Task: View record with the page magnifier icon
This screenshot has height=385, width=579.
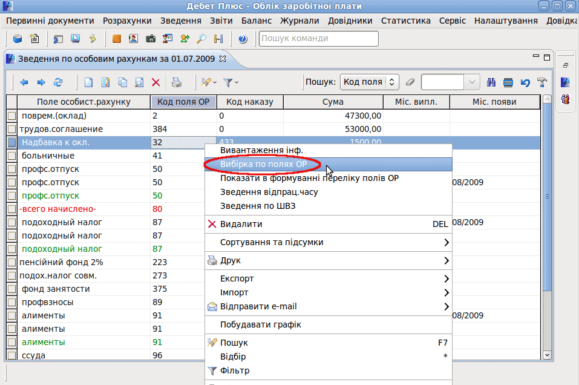Action: pos(139,82)
